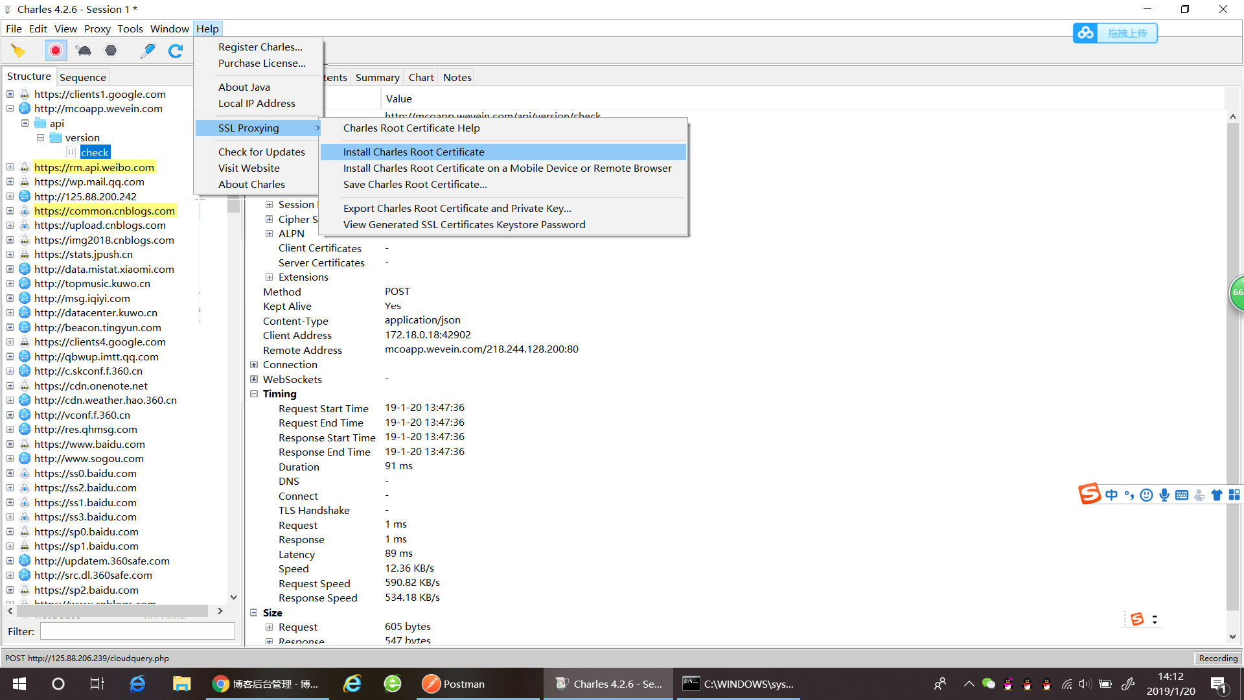The image size is (1244, 700).
Task: Open the File menu
Action: (14, 29)
